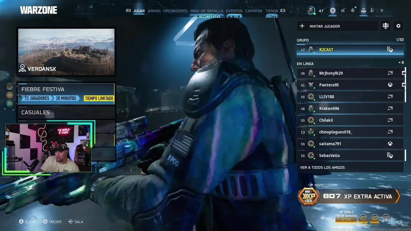Image resolution: width=411 pixels, height=231 pixels.
Task: Click the crown icon beside Pantera95
Action: 404,85
